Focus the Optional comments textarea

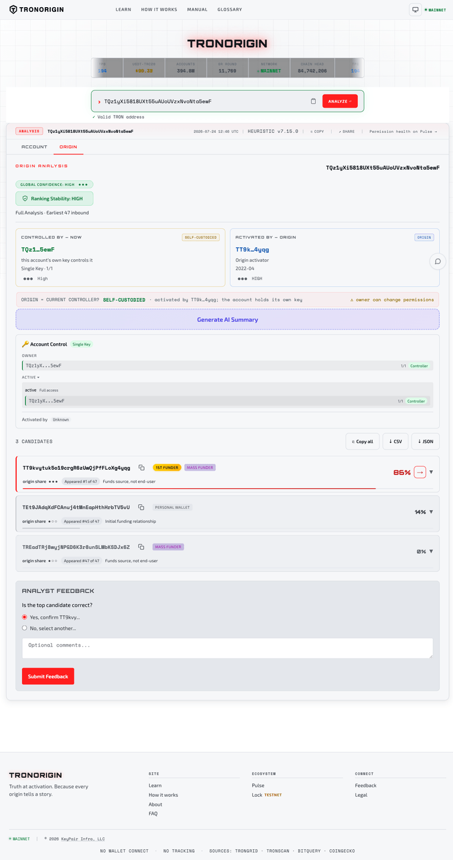[228, 648]
